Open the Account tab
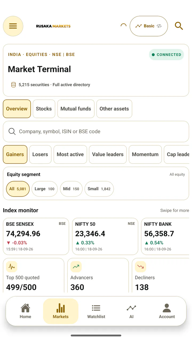Screen dimensions: 192x341 tap(167, 311)
